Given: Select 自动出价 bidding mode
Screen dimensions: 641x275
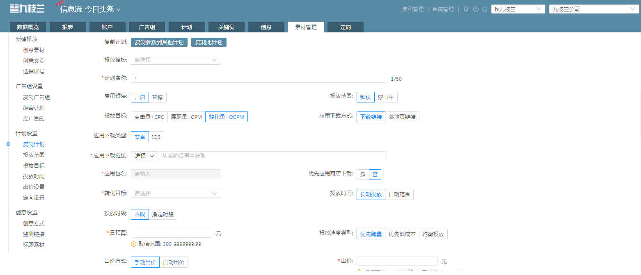Looking at the screenshot, I should coord(174,262).
